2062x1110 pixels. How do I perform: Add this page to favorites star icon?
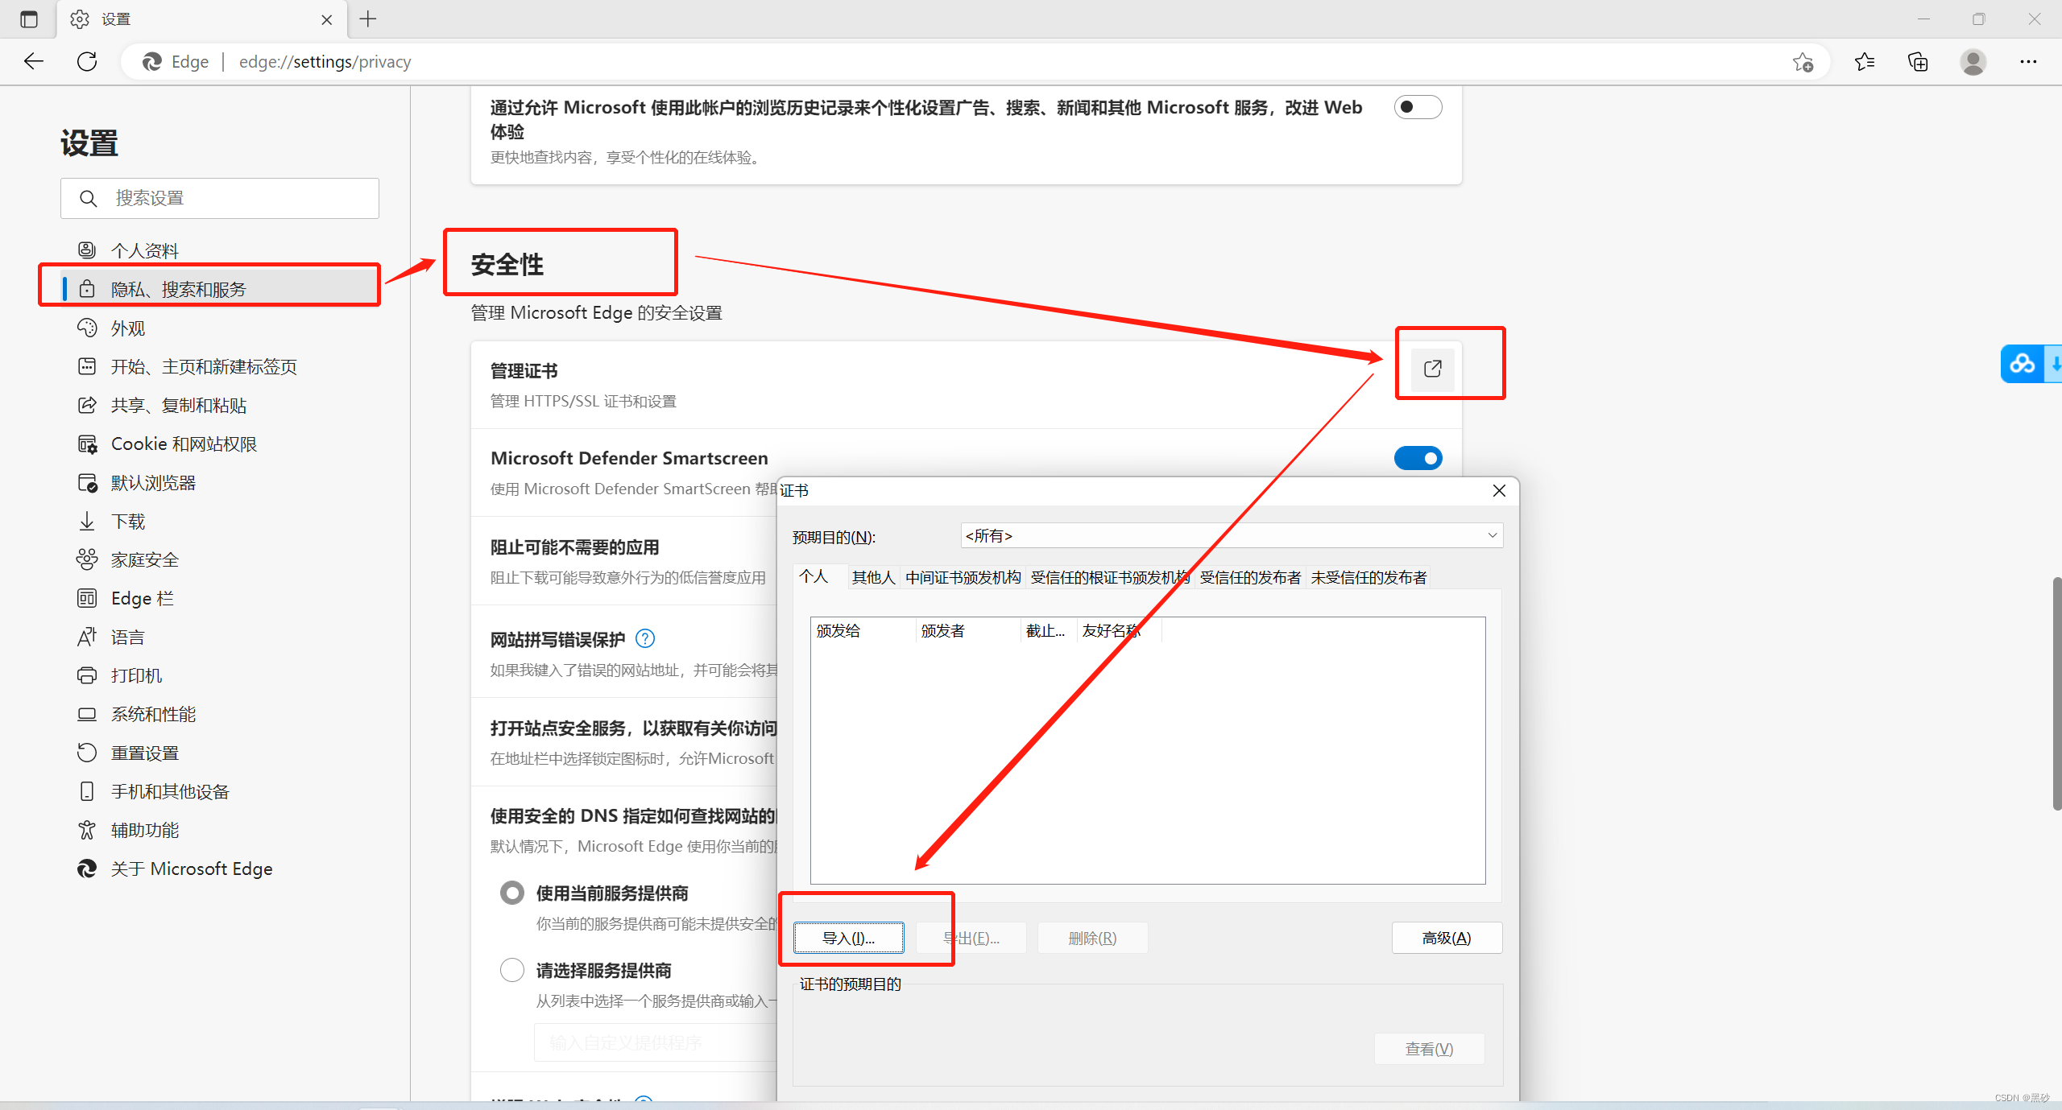[1803, 61]
